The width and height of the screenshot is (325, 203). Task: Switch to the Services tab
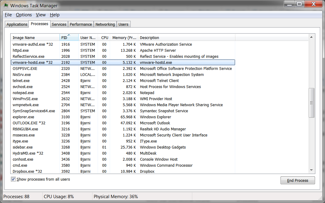59,24
